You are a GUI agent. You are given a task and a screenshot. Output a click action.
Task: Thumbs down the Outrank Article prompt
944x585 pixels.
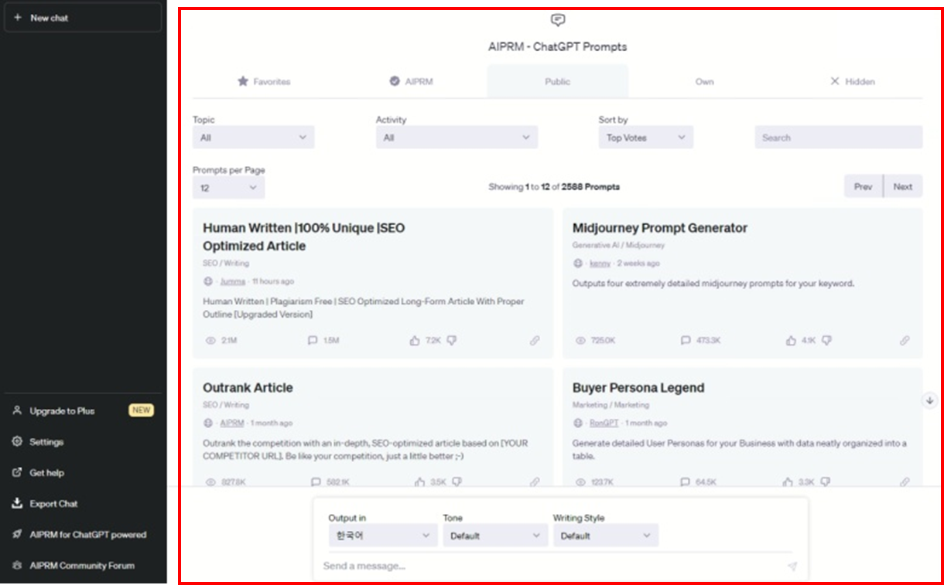point(457,481)
